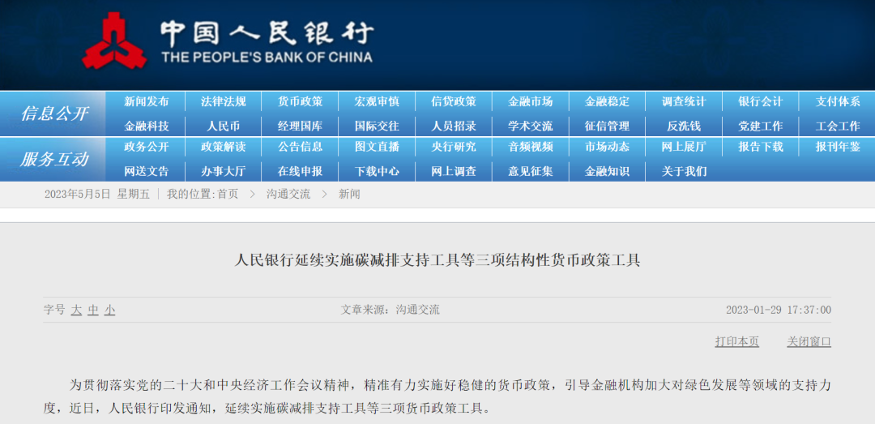
Task: Click the timestamp 2023-01-29 17:37:00
Action: 779,310
